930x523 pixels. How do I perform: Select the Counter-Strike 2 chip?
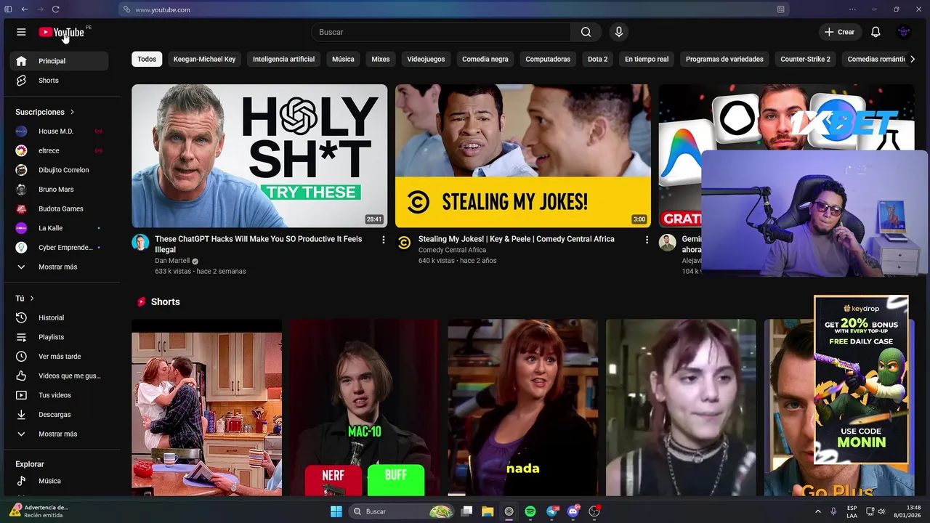[805, 59]
